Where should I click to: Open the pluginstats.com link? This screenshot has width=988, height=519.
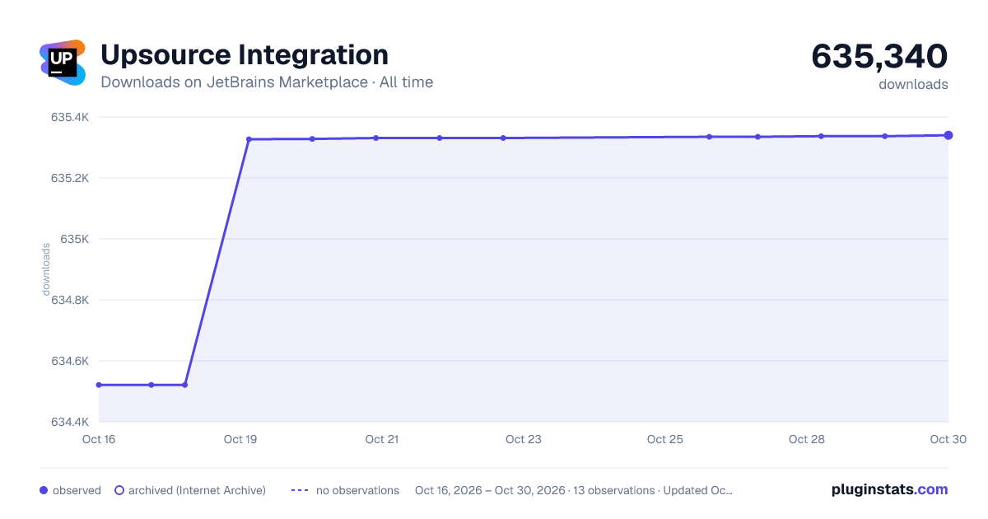pyautogui.click(x=890, y=489)
